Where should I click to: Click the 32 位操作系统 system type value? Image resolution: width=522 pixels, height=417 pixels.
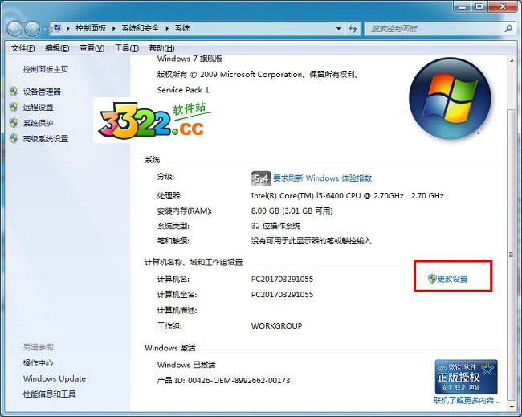[x=275, y=226]
